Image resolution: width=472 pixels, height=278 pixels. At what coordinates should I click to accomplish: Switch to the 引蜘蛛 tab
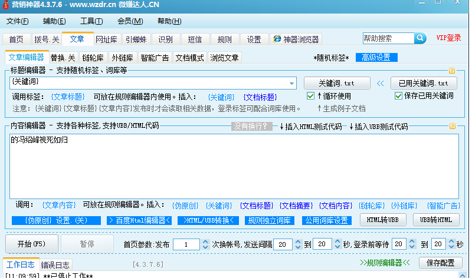point(136,39)
